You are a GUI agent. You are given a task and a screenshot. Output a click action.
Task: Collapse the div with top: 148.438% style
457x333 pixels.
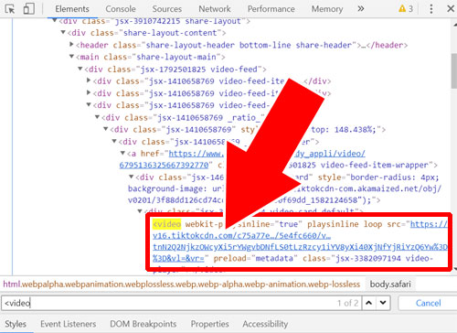click(106, 129)
